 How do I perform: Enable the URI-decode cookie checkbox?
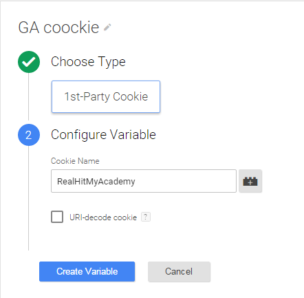pyautogui.click(x=57, y=217)
